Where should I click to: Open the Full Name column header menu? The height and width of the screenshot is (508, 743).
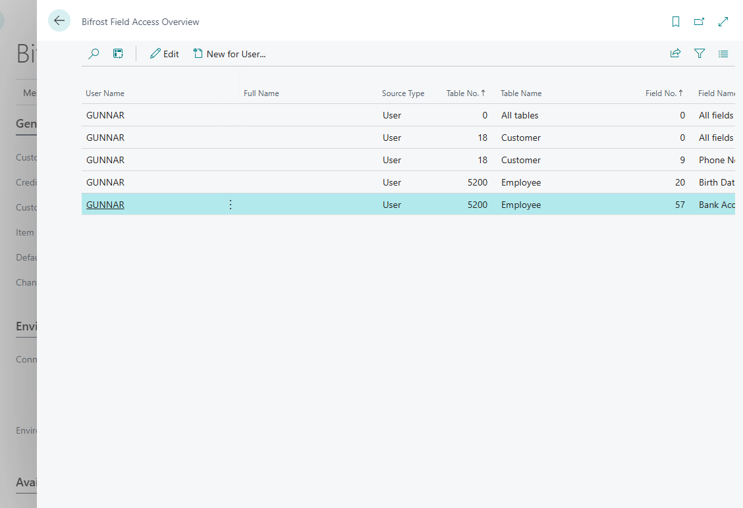pyautogui.click(x=261, y=93)
